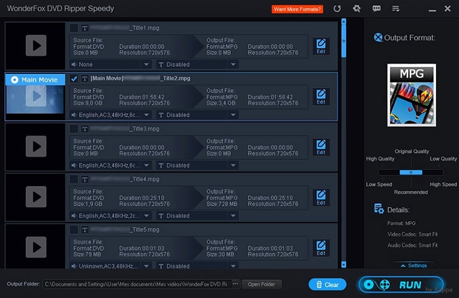This screenshot has height=298, width=459.
Task: Click rename T icon for Title5.mpg
Action: [x=85, y=230]
